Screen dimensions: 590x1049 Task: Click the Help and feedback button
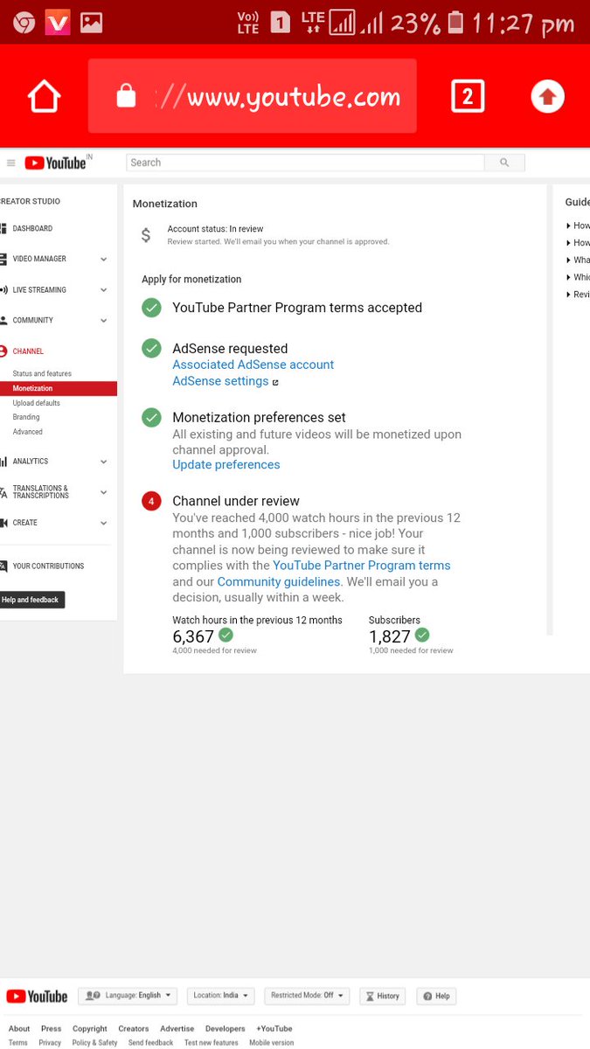point(31,600)
